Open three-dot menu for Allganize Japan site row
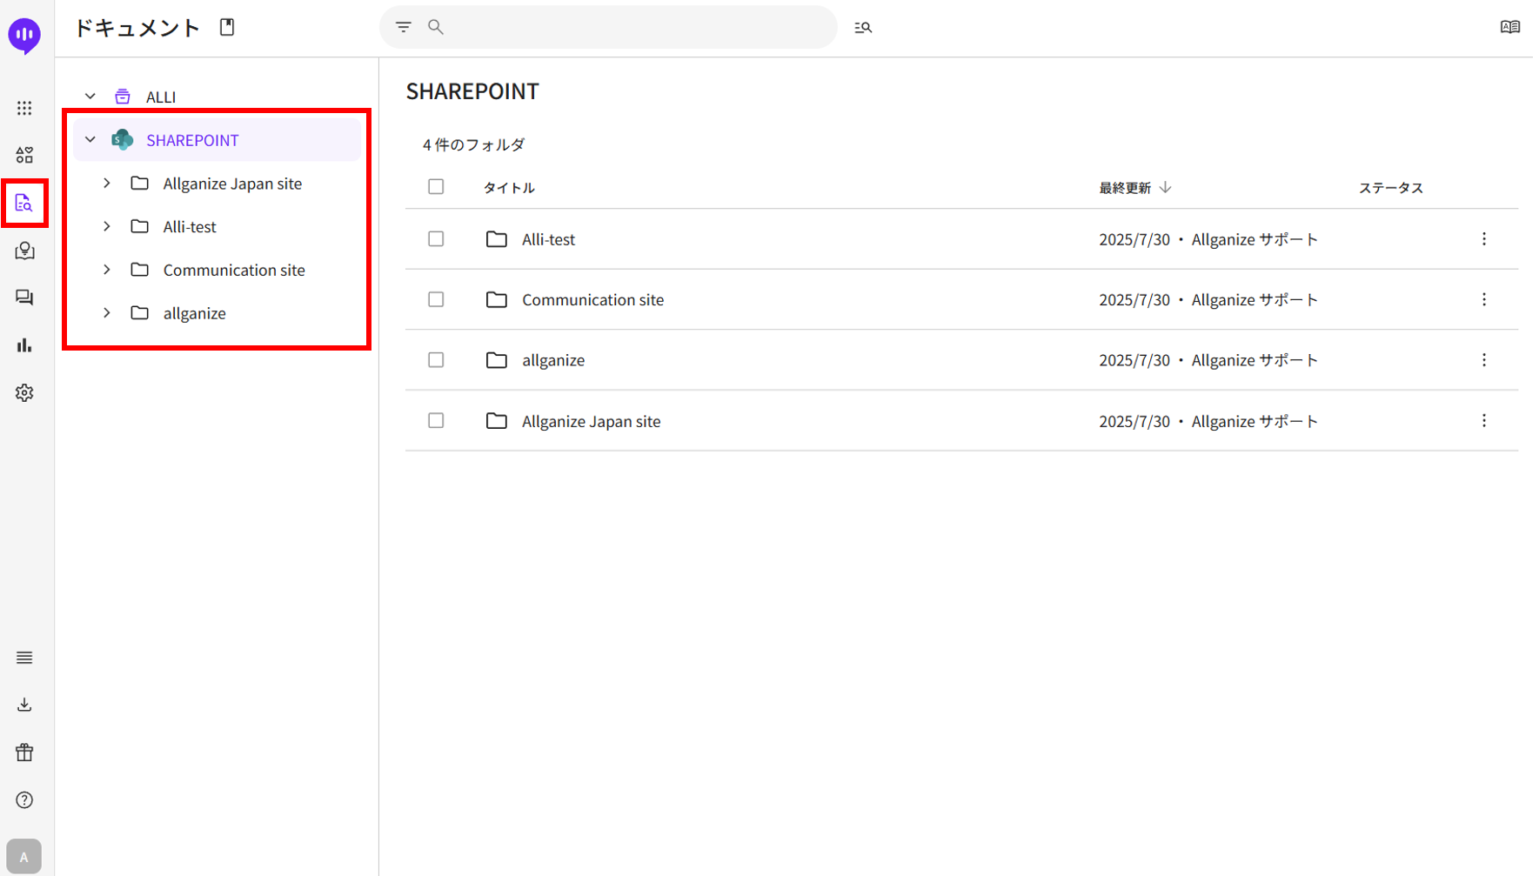This screenshot has height=876, width=1539. tap(1484, 421)
